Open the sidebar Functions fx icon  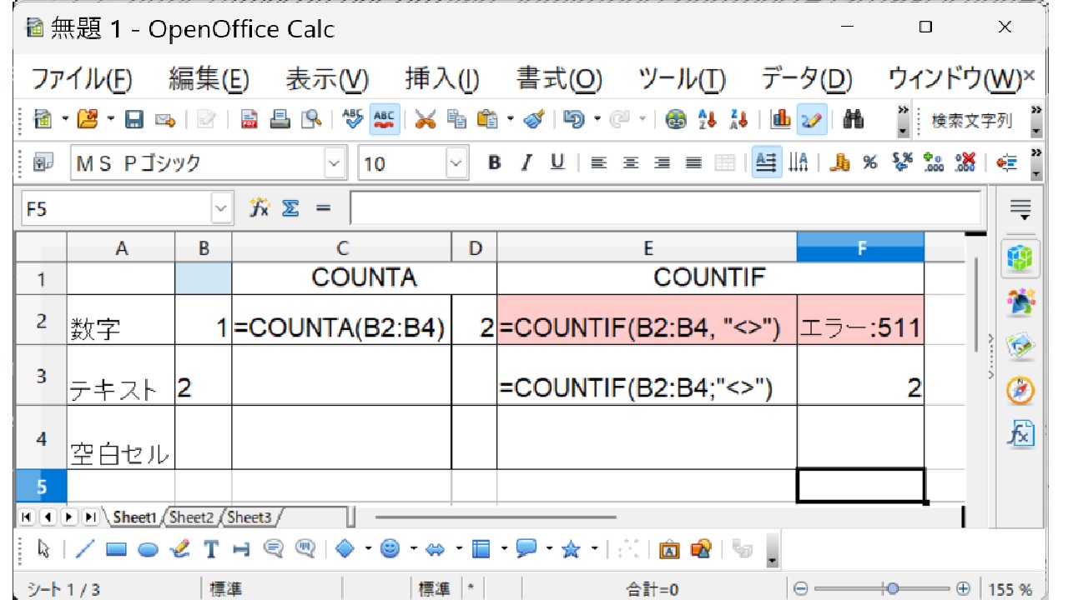click(1021, 434)
